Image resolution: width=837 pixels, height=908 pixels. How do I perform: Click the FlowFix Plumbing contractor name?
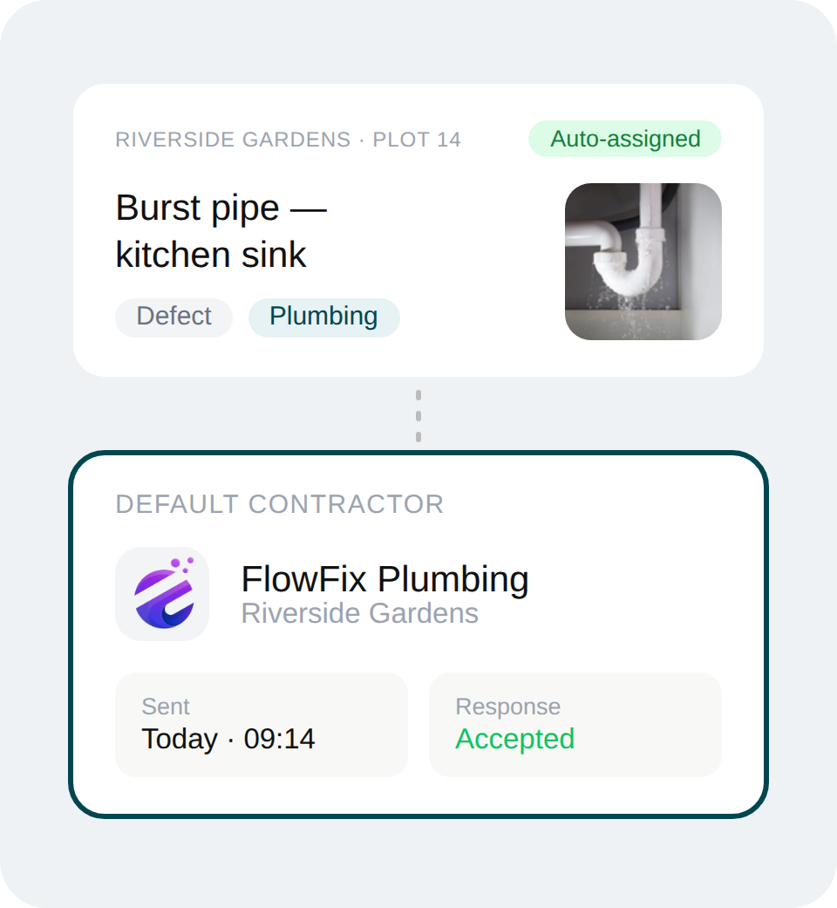(384, 579)
